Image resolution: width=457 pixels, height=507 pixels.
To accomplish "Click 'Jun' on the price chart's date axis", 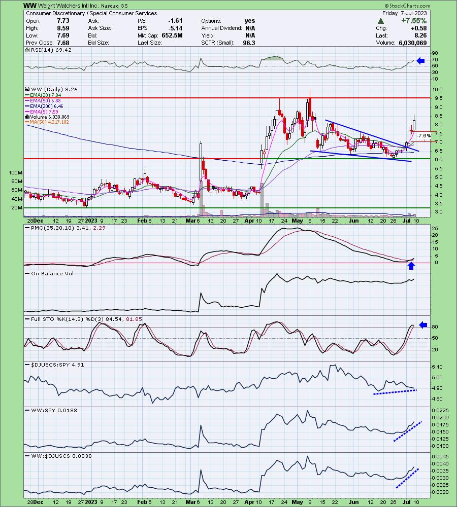I will [354, 221].
